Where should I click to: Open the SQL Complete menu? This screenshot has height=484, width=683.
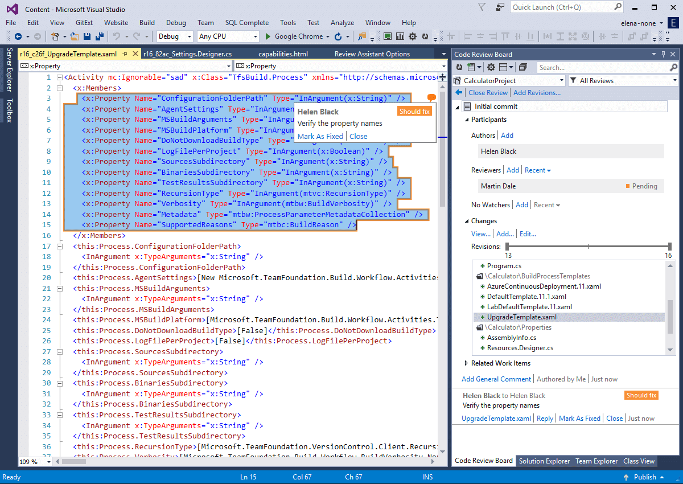246,23
